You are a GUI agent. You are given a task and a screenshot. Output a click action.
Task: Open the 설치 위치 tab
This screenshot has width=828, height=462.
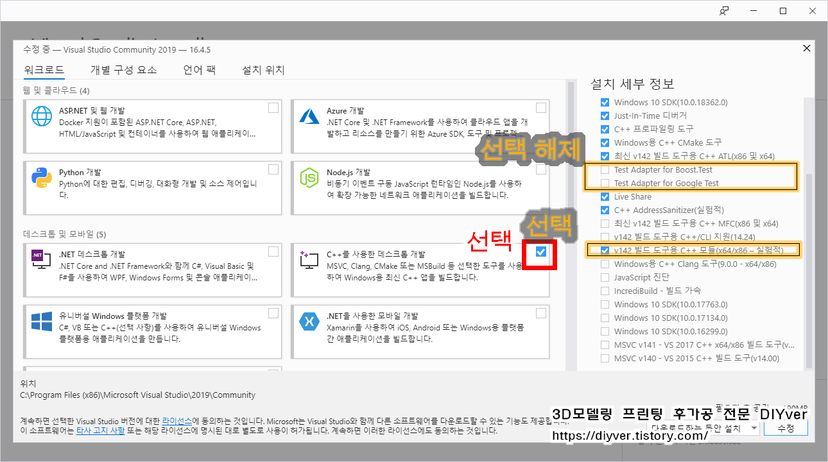263,70
